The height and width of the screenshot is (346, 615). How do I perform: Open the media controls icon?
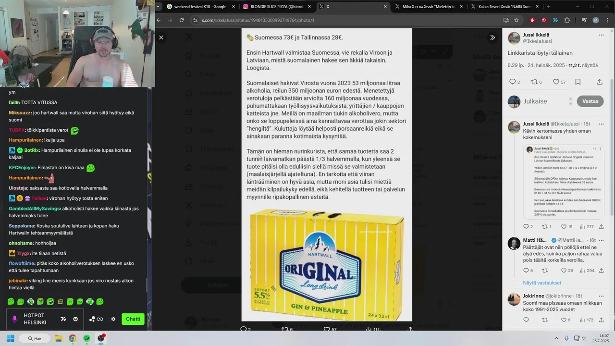pos(584,20)
